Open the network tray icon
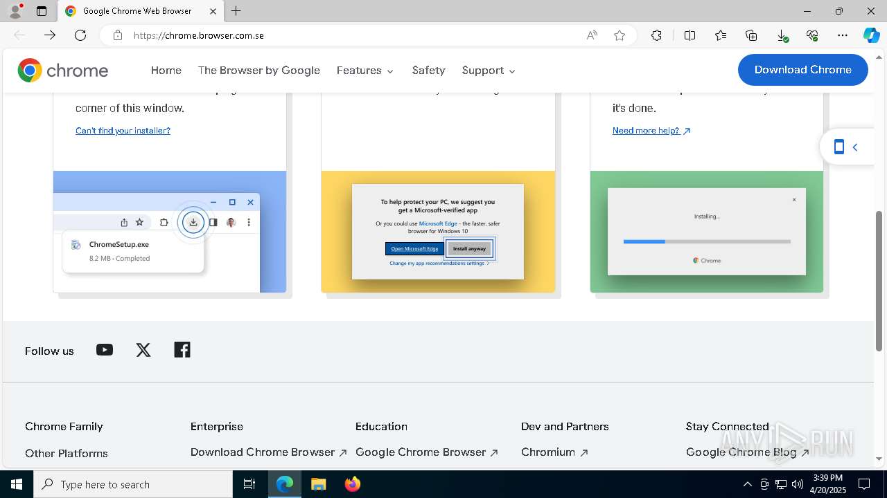Viewport: 887px width, 498px height. [781, 484]
